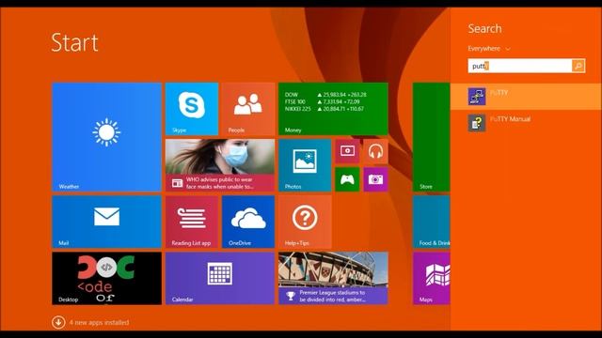The height and width of the screenshot is (338, 602).
Task: Click the Search pane heading
Action: 484,29
